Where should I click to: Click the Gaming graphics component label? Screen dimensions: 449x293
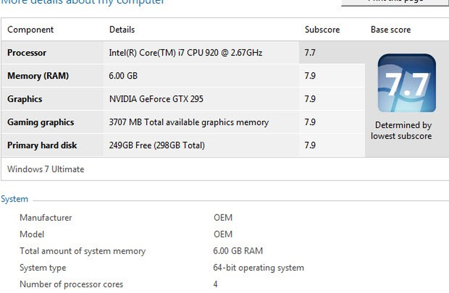coord(41,122)
